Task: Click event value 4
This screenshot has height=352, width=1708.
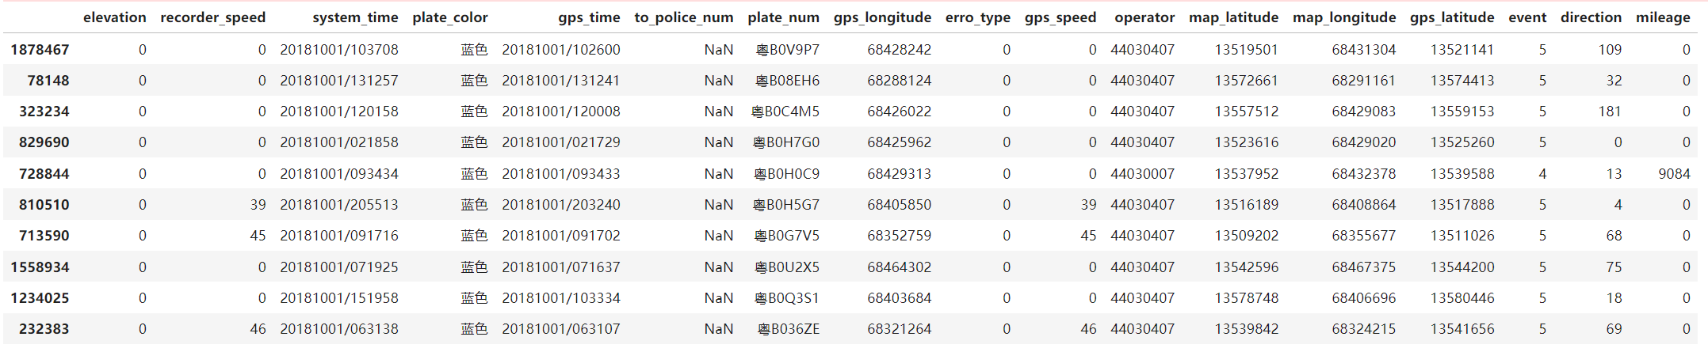Action: (1542, 174)
